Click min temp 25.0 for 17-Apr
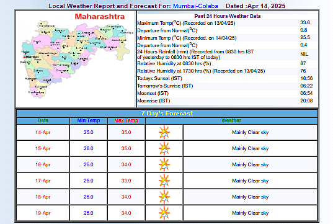The height and width of the screenshot is (224, 333). click(88, 181)
